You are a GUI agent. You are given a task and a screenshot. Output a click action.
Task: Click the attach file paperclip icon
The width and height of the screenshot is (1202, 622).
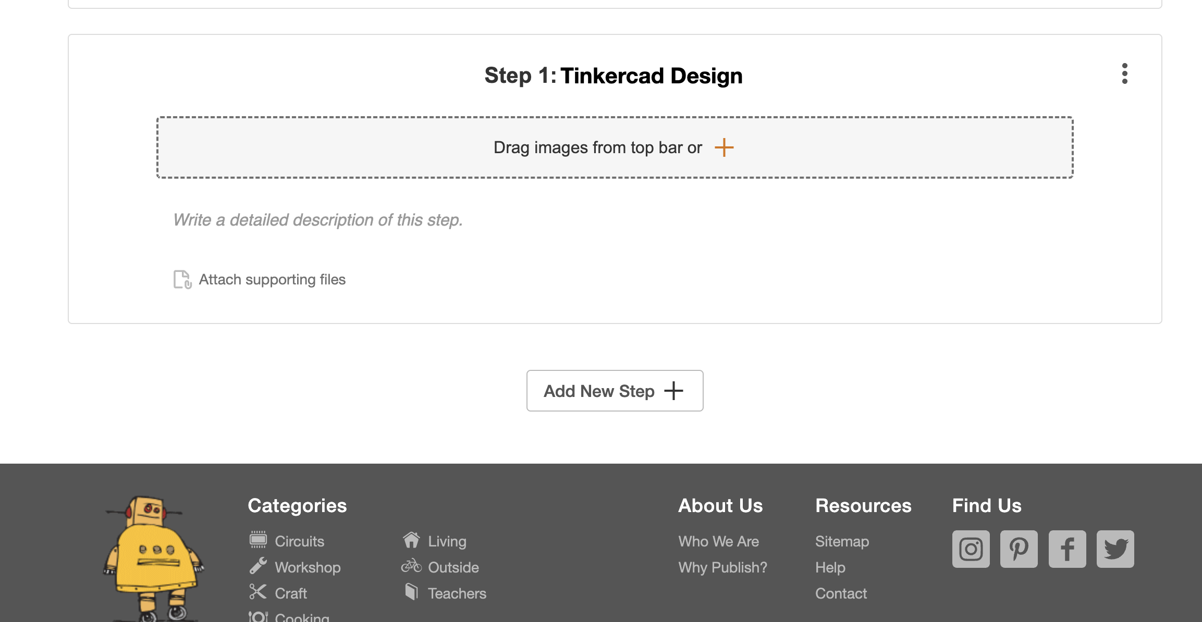(x=182, y=280)
